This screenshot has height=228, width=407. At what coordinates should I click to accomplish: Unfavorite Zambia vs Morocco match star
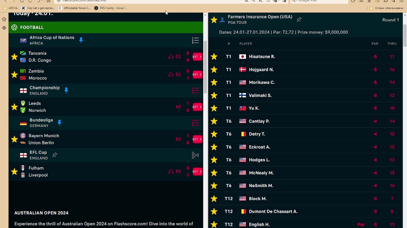14,74
